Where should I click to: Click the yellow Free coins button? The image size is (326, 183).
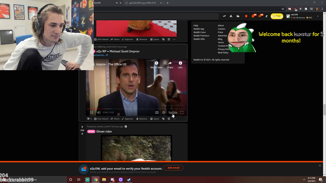coord(277,16)
